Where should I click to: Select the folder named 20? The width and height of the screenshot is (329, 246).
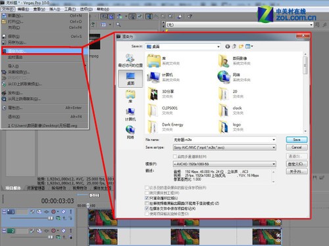point(230,94)
